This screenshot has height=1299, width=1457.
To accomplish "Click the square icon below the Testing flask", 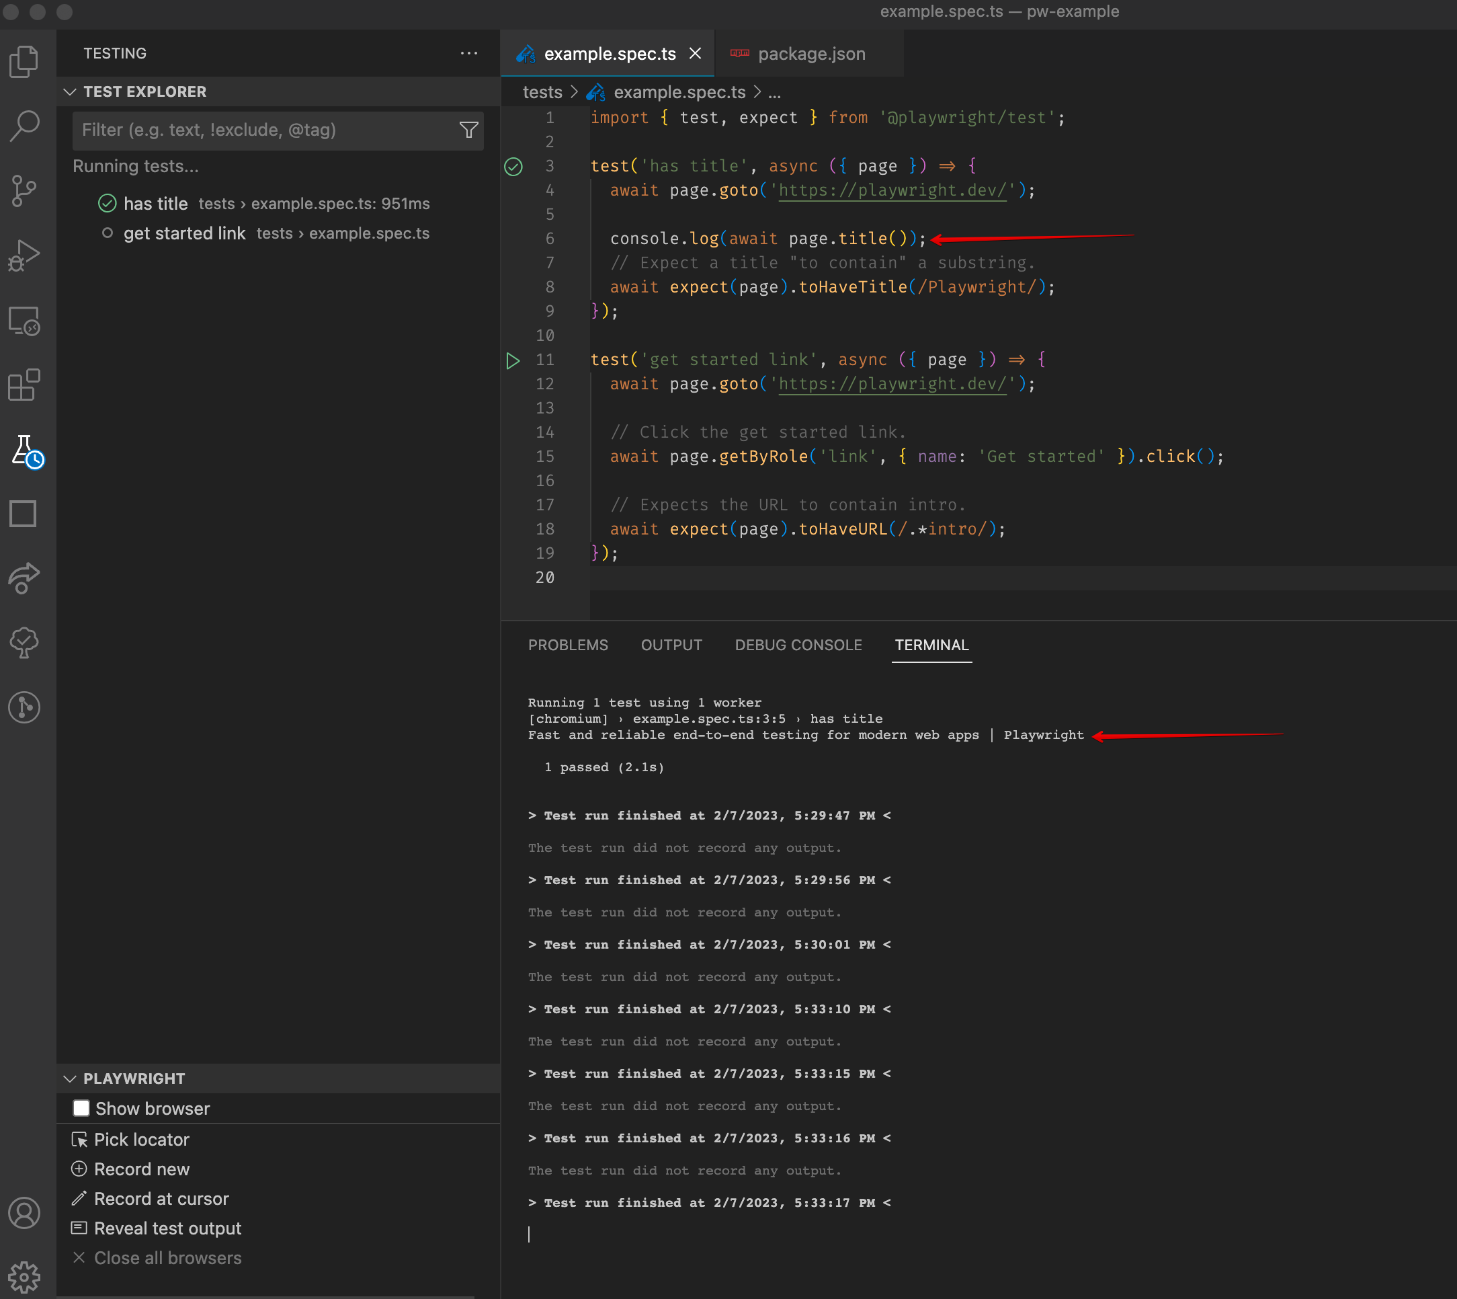I will click(x=23, y=513).
